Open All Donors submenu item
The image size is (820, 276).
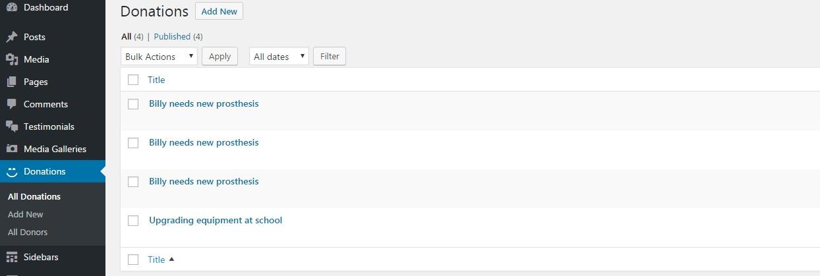point(28,233)
